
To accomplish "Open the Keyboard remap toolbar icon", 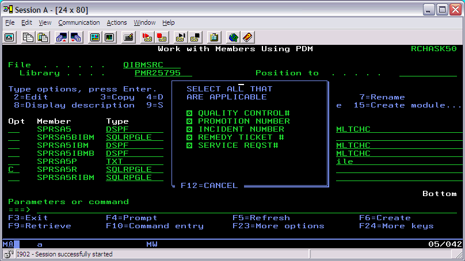I will 128,37.
